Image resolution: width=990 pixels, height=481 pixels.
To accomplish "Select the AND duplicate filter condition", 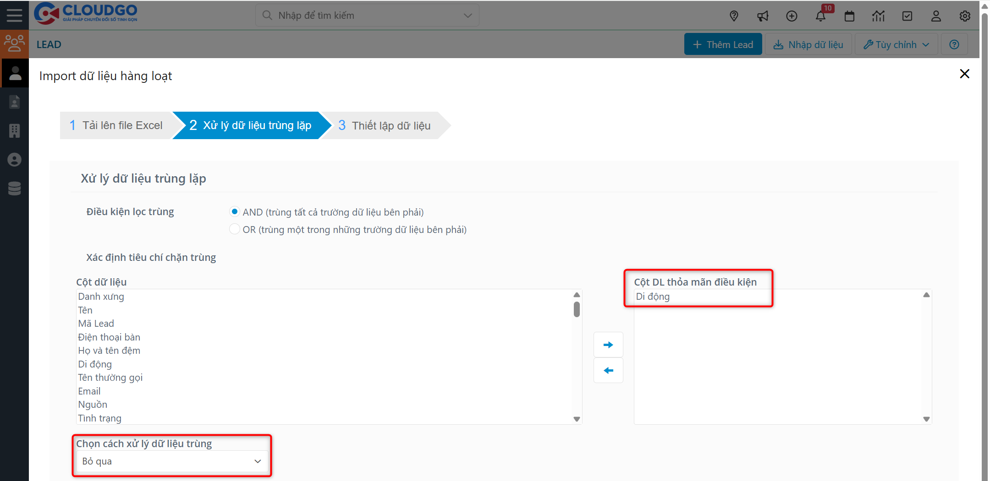I will 235,211.
